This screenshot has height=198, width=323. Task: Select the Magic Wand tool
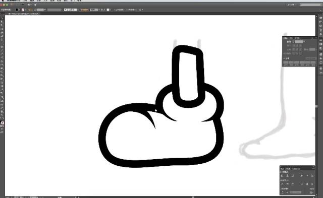[2, 25]
